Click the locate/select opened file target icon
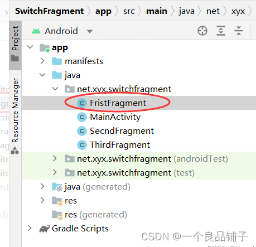 [202, 31]
